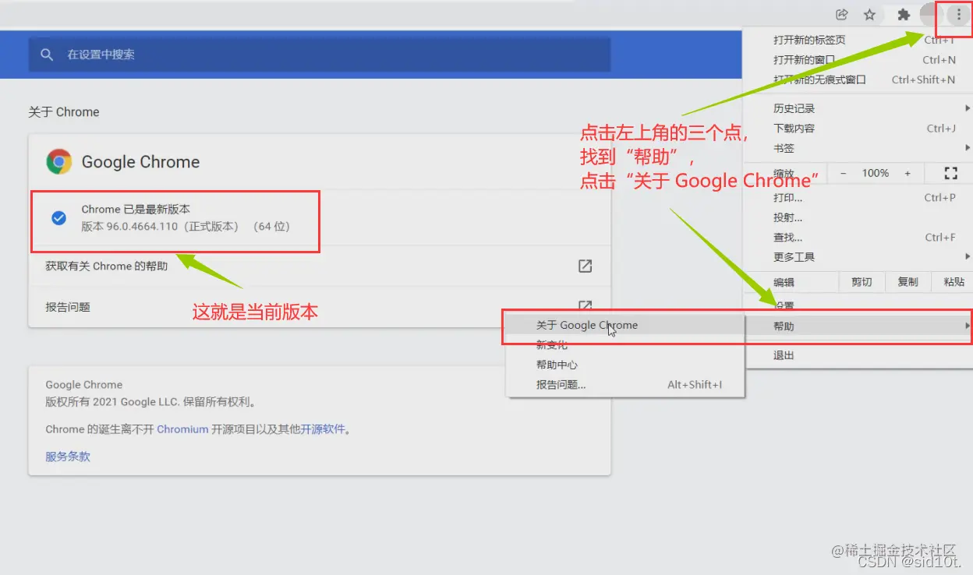The width and height of the screenshot is (973, 575).
Task: Open external link beside 获取有关 Chrome 的帮助
Action: pos(585,266)
